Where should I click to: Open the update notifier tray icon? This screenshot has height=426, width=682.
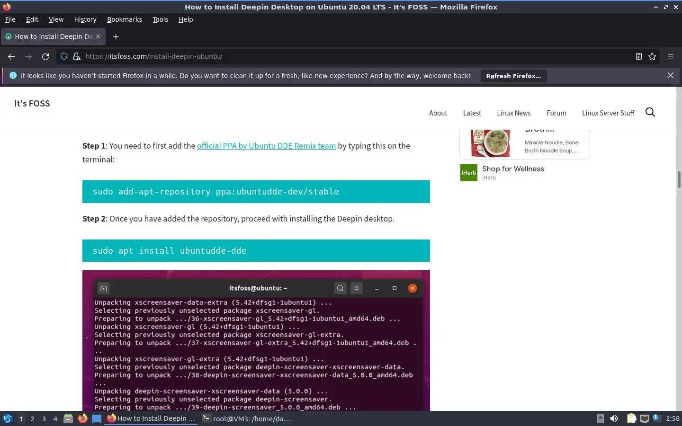point(656,417)
